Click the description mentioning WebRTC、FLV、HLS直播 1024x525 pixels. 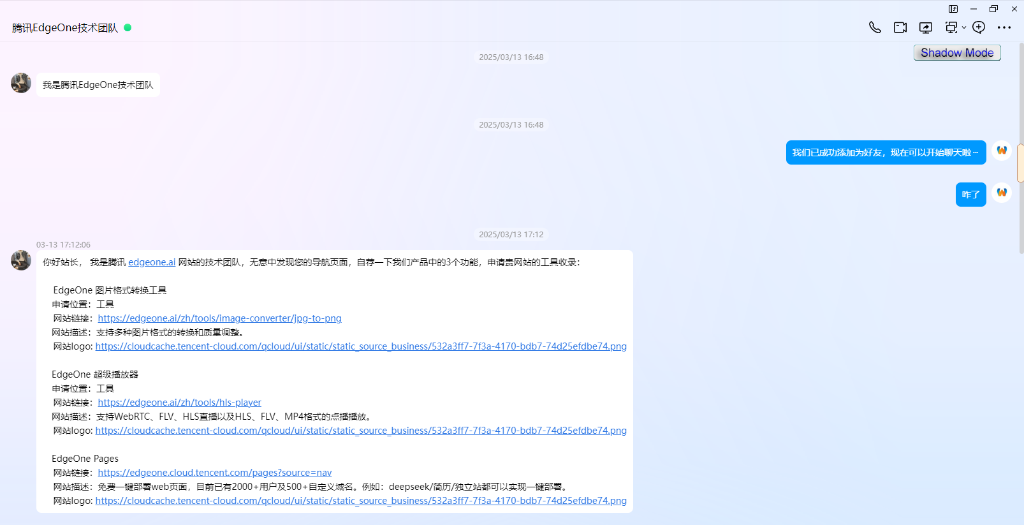pyautogui.click(x=214, y=417)
